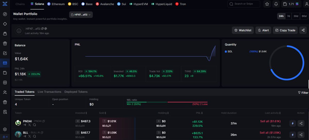This screenshot has width=309, height=140.
Task: Open the people/copy-trade icon in sidebar
Action: pos(5,92)
